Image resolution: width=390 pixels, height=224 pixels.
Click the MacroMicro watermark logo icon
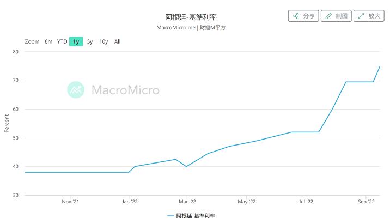(76, 90)
